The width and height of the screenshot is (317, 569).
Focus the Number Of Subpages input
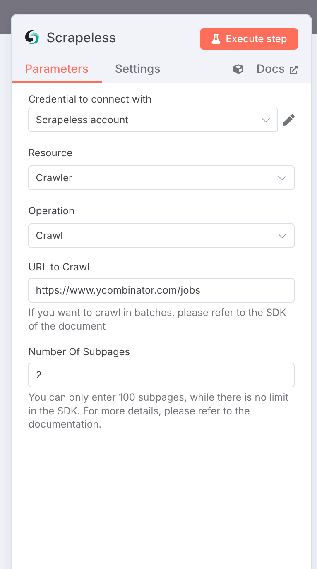click(161, 375)
